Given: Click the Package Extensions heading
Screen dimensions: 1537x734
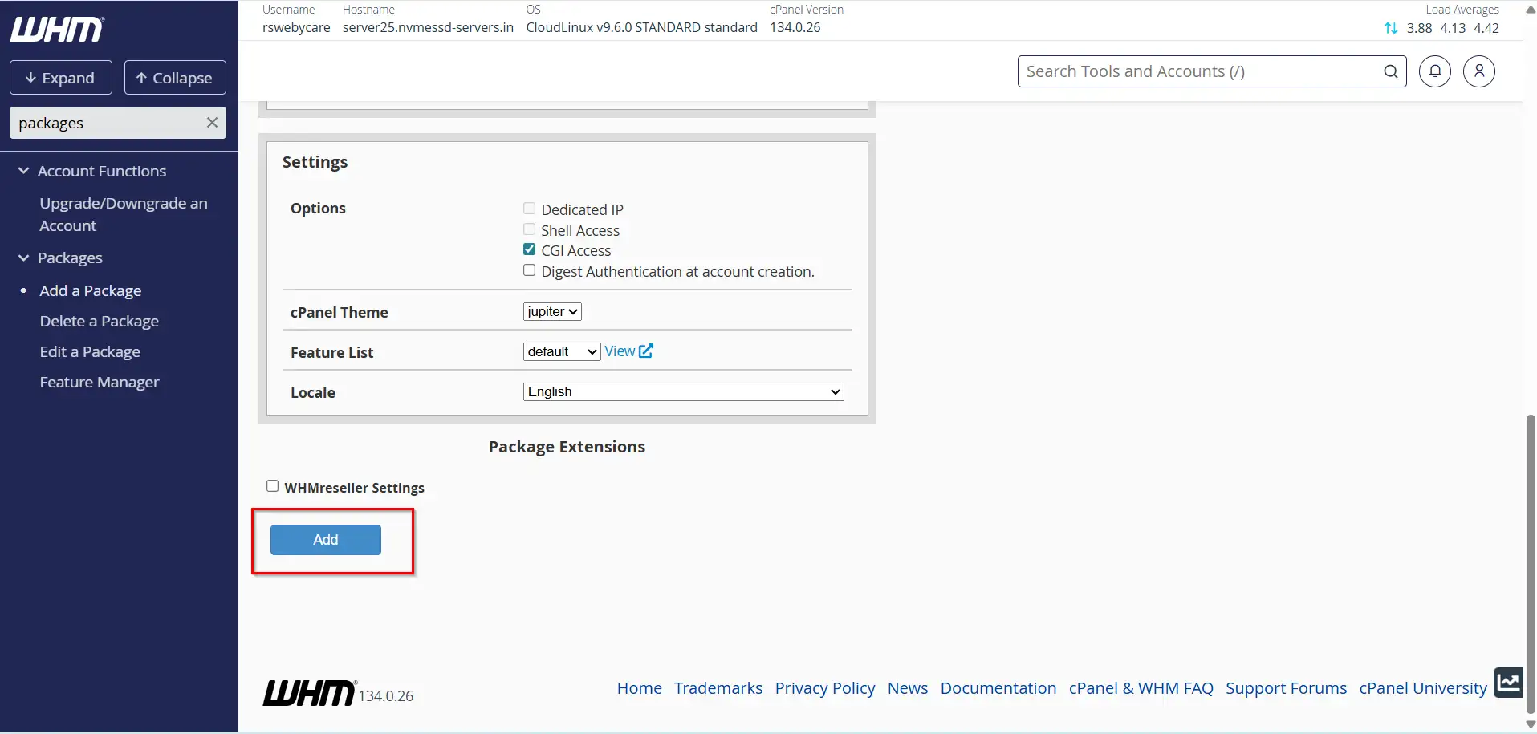Looking at the screenshot, I should click(567, 447).
